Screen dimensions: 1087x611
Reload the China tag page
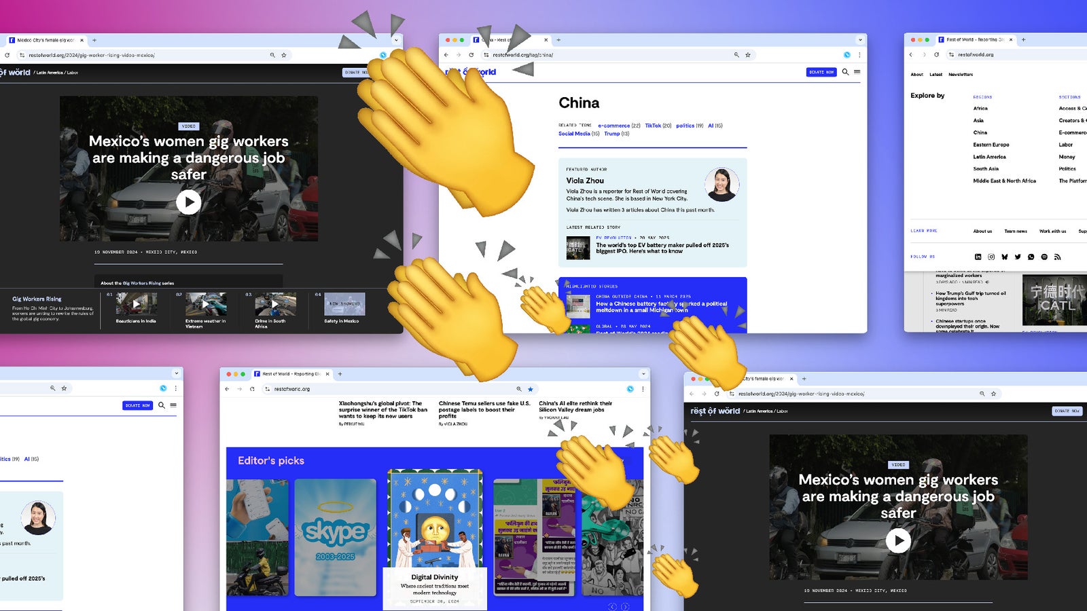471,55
